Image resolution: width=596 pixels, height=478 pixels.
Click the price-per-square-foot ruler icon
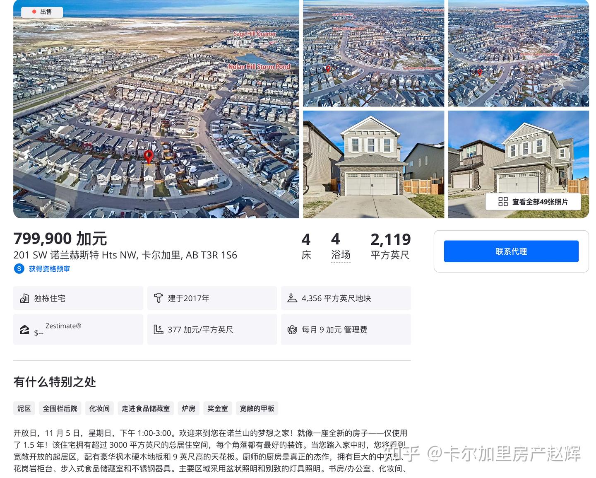[x=158, y=330]
